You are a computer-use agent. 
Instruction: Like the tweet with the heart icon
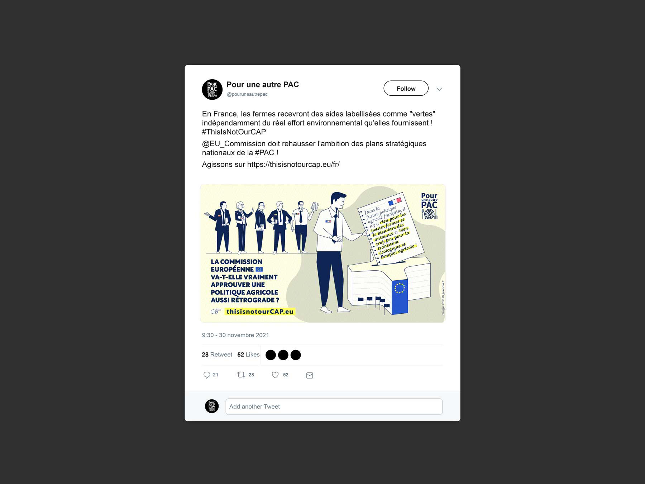(275, 375)
